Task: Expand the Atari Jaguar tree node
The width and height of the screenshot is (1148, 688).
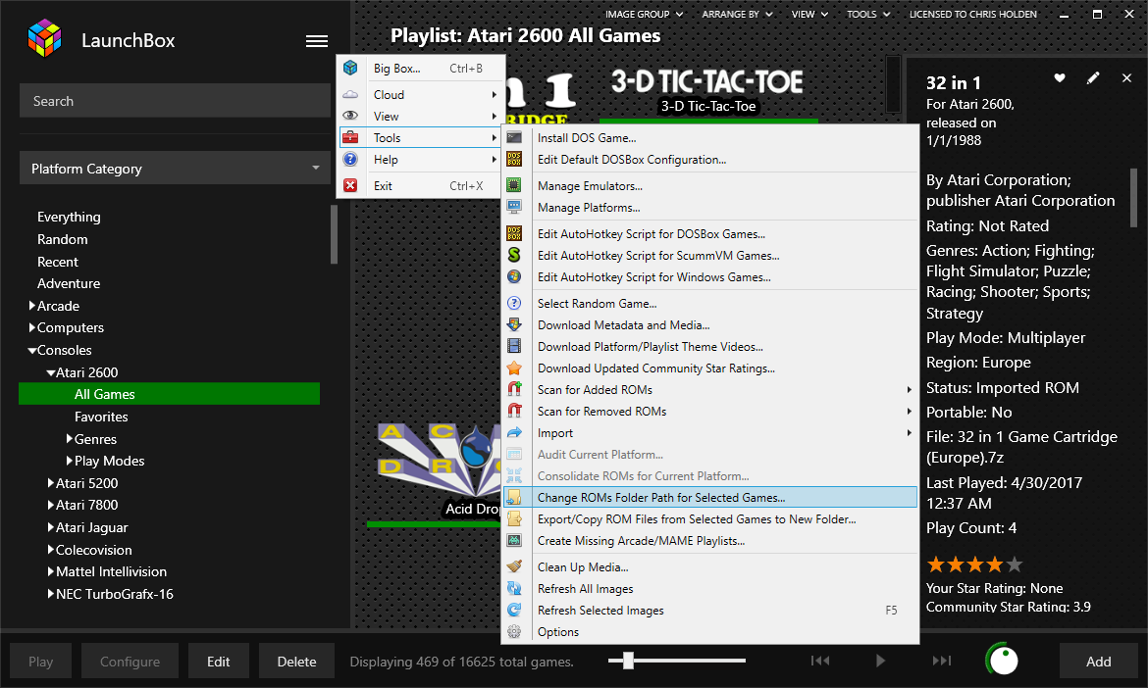Action: click(50, 527)
